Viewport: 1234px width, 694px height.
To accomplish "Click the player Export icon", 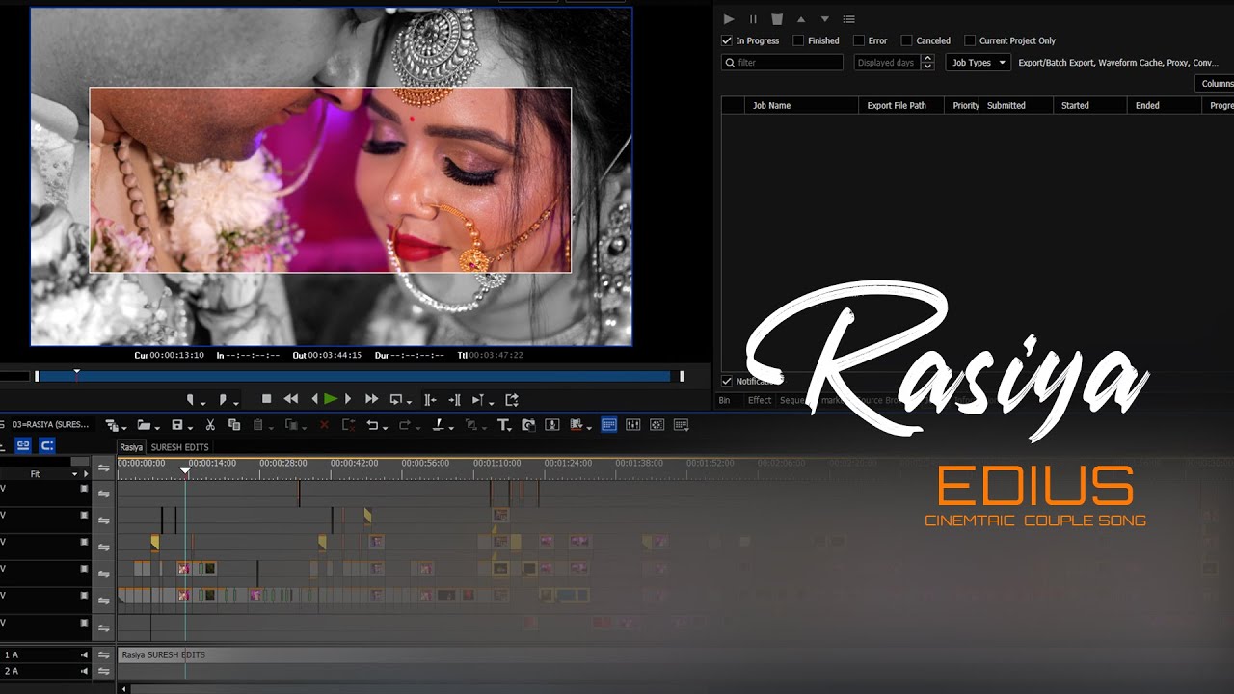I will coord(512,399).
